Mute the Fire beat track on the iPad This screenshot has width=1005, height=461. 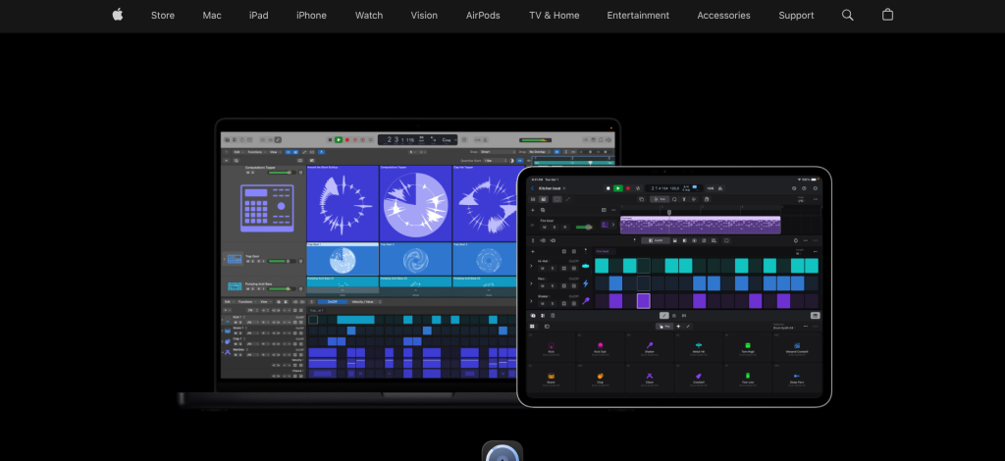[543, 228]
